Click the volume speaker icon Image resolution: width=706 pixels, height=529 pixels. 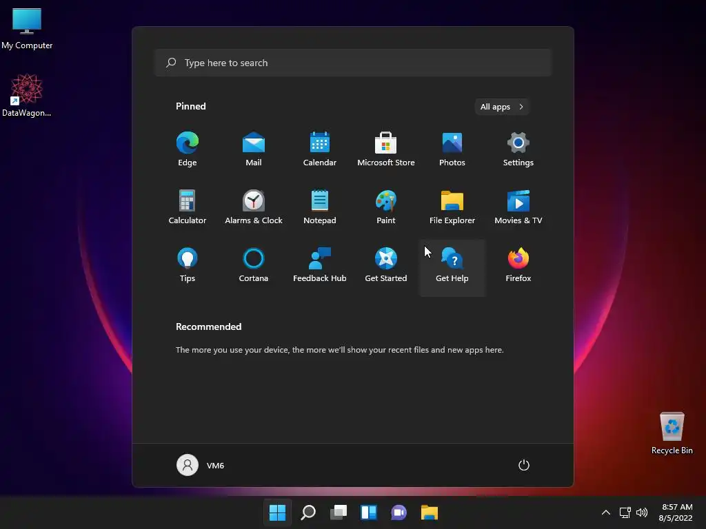coord(642,512)
